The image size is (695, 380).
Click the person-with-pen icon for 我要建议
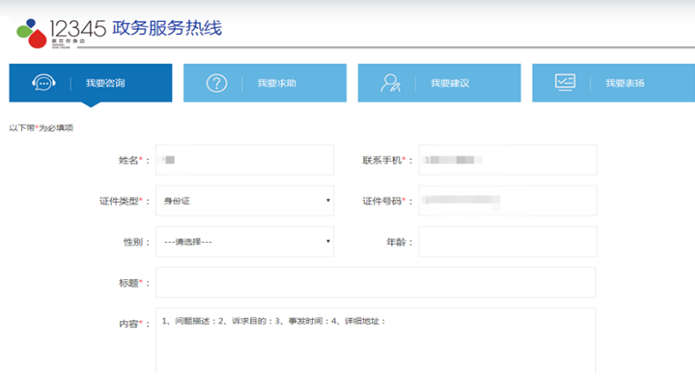(x=390, y=83)
